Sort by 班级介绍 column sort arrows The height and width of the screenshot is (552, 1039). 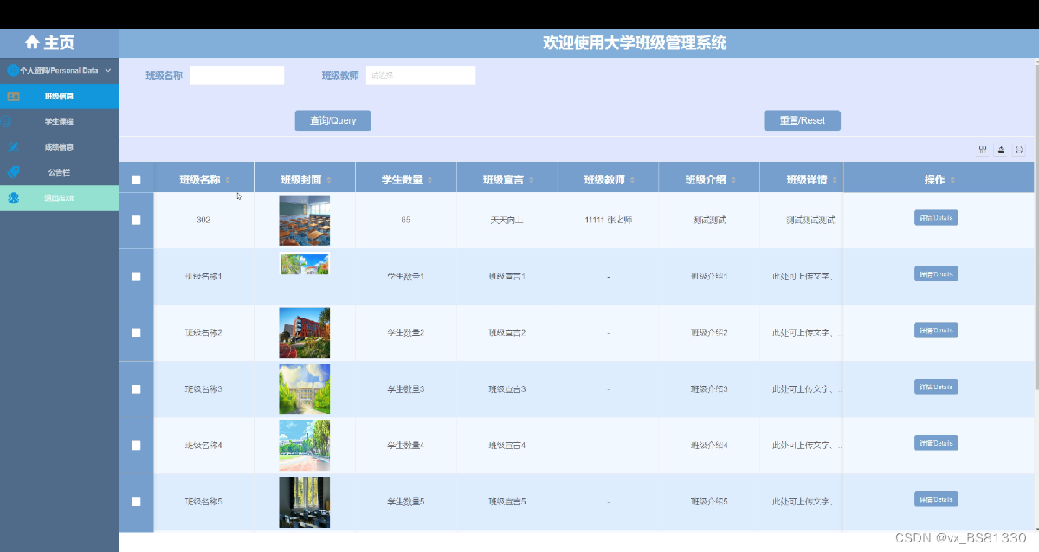coord(734,180)
